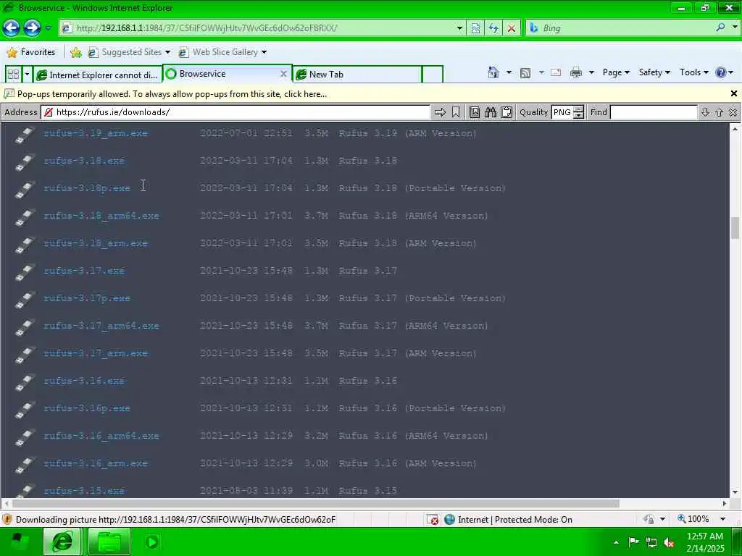Toggle Compatibility View icon
Image resolution: width=742 pixels, height=556 pixels.
pyautogui.click(x=475, y=28)
